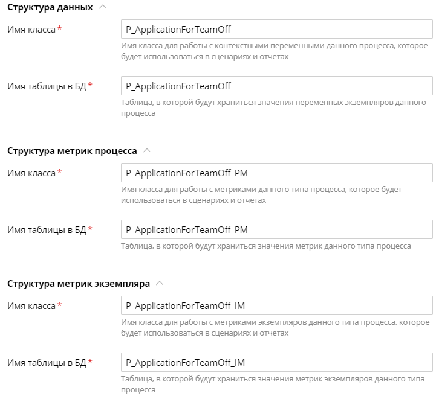Image resolution: width=439 pixels, height=399 pixels.
Task: Click Имя класса label in Структура метрик экземпляра
Action: (x=31, y=305)
